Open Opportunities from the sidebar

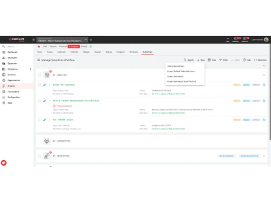pos(14,80)
